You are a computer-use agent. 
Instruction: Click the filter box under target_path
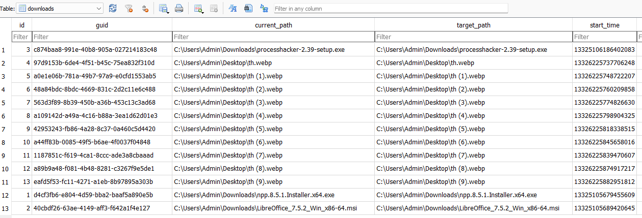click(x=473, y=37)
